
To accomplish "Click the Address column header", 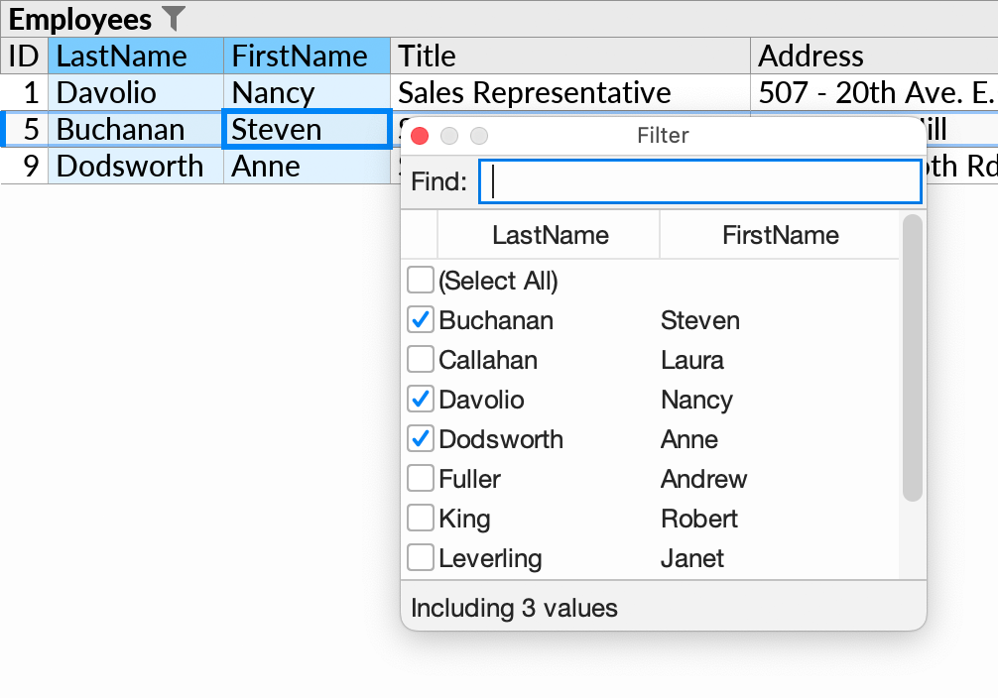I will 811,56.
